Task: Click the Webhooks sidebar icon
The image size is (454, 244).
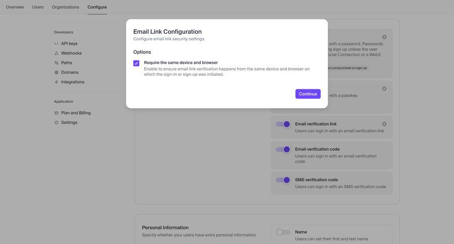Action: pyautogui.click(x=56, y=53)
